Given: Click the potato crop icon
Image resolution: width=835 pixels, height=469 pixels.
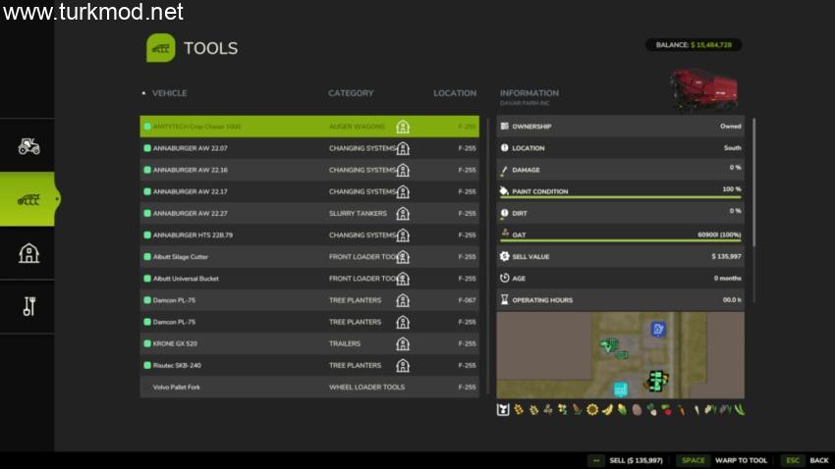Looking at the screenshot, I should 637,410.
